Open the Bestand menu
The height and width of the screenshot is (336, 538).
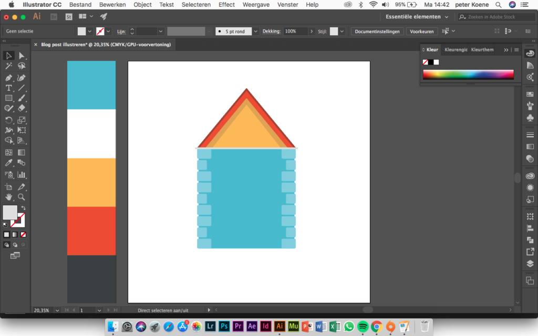80,4
